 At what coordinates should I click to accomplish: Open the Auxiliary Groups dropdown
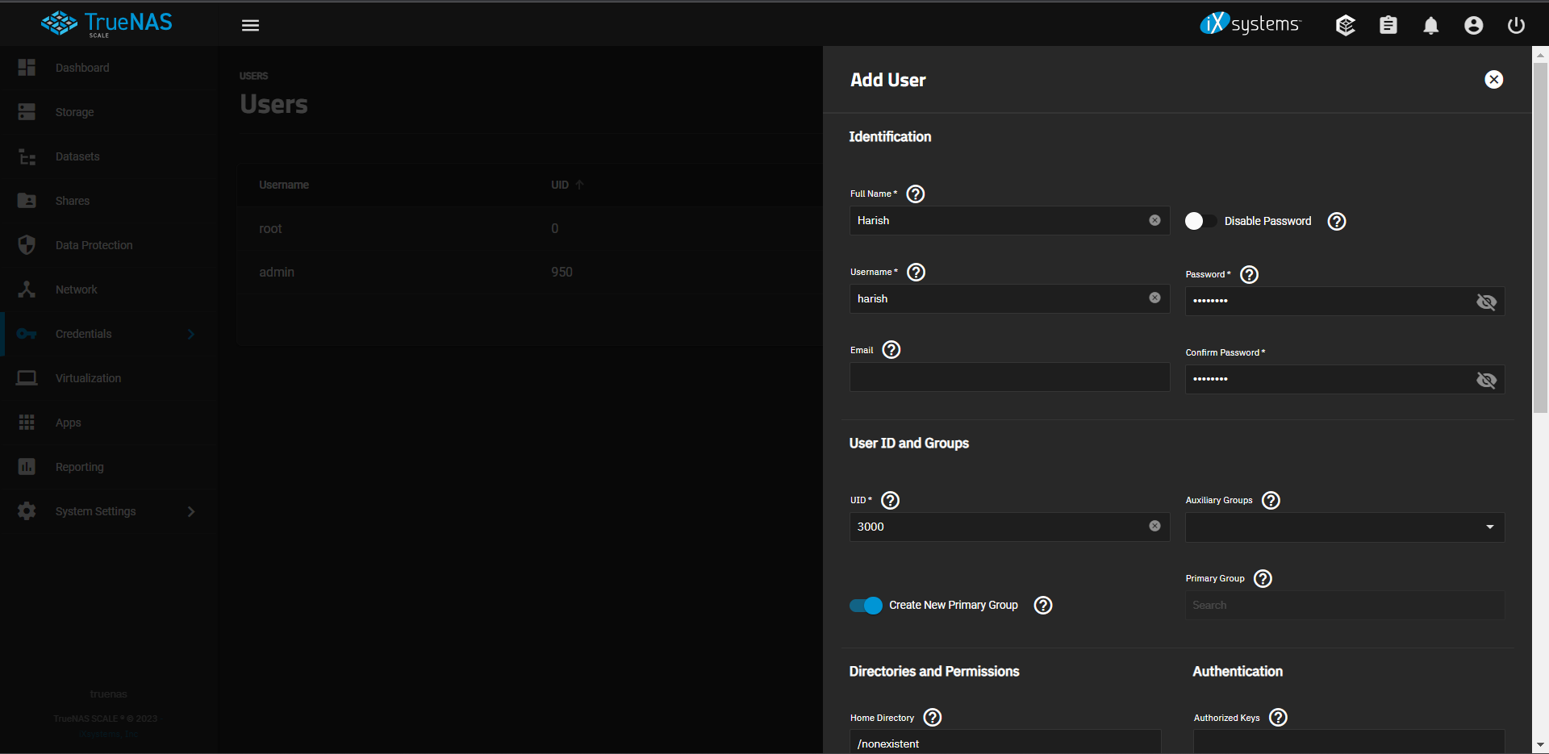click(x=1345, y=527)
